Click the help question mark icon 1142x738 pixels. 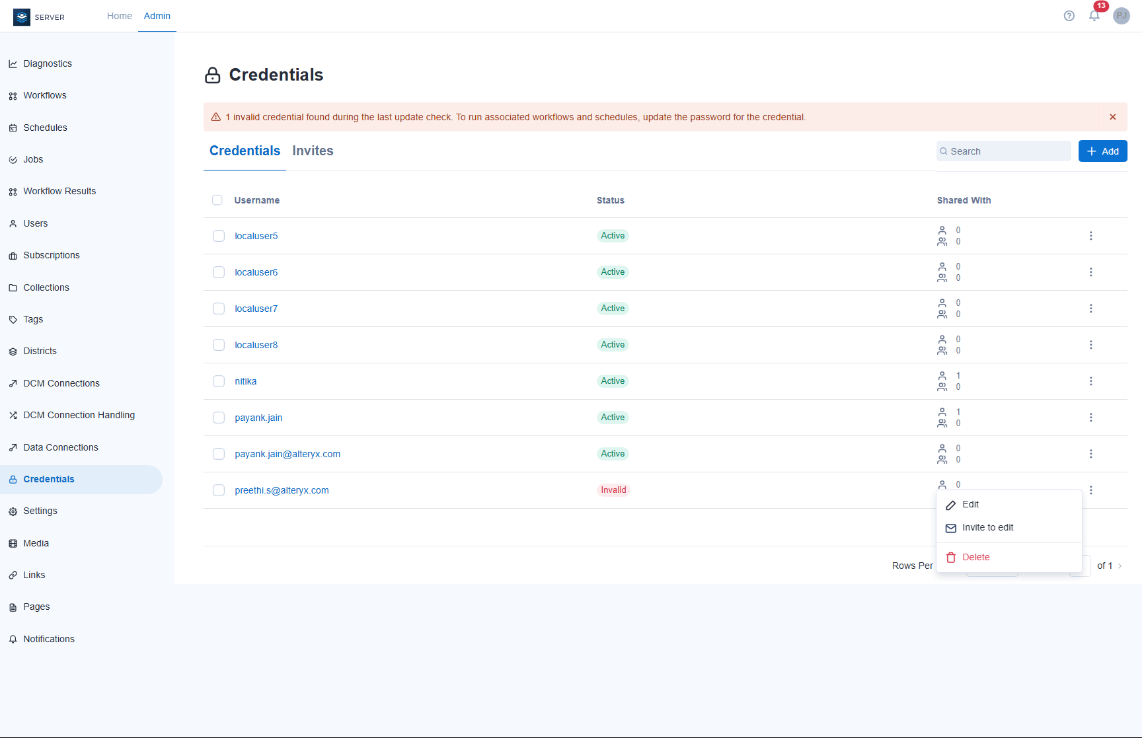tap(1069, 16)
